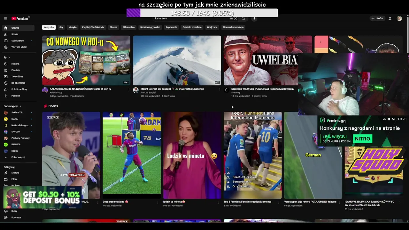Open options for Top 5 Funniest Fans short
The image size is (409, 230).
pos(279,203)
